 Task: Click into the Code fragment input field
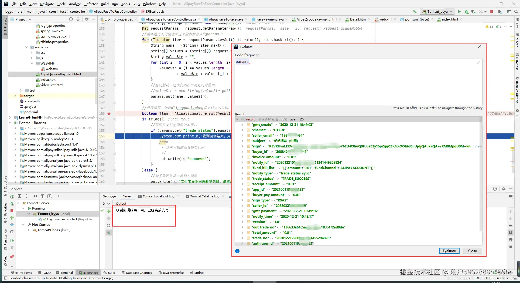[358, 82]
